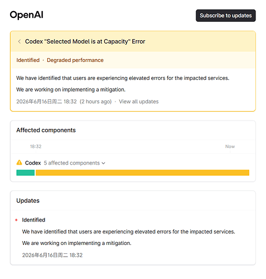Click the Identified heading in the Updates list
The image size is (266, 279).
(x=33, y=220)
